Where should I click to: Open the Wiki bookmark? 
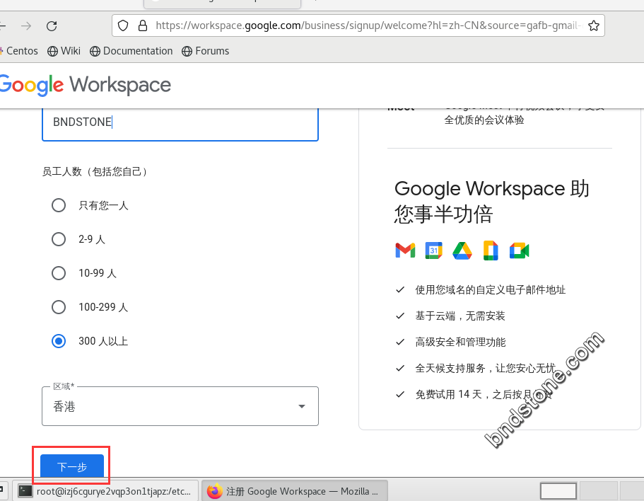[64, 51]
